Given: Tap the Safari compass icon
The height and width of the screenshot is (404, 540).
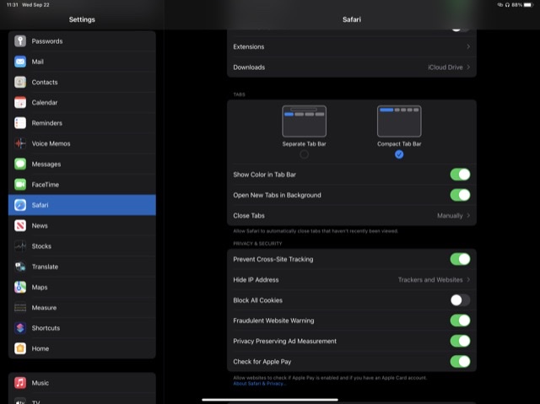Looking at the screenshot, I should coord(20,205).
